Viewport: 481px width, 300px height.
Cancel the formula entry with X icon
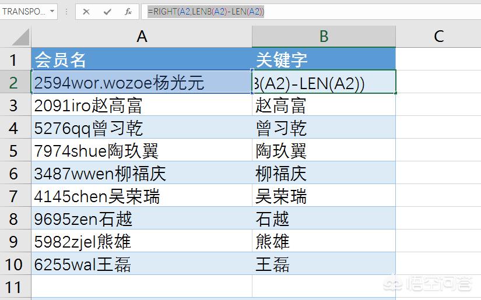pyautogui.click(x=86, y=12)
